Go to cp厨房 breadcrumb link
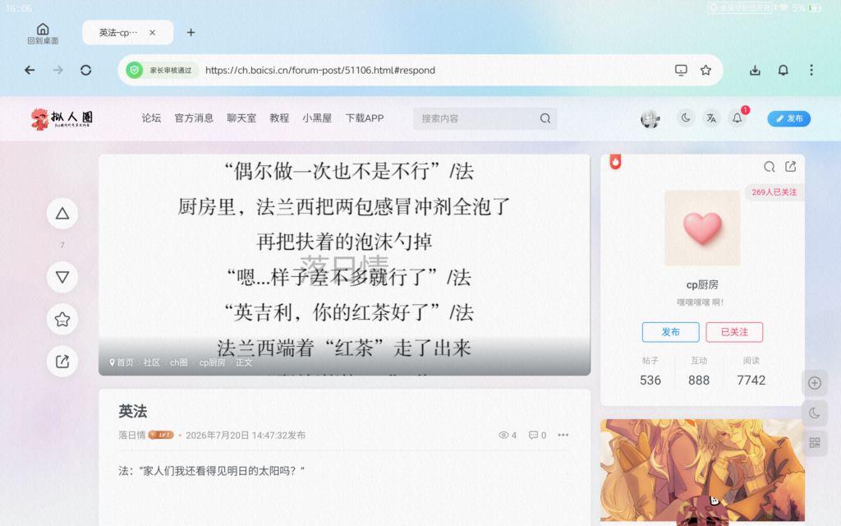Screen dimensions: 841x526 (212, 362)
